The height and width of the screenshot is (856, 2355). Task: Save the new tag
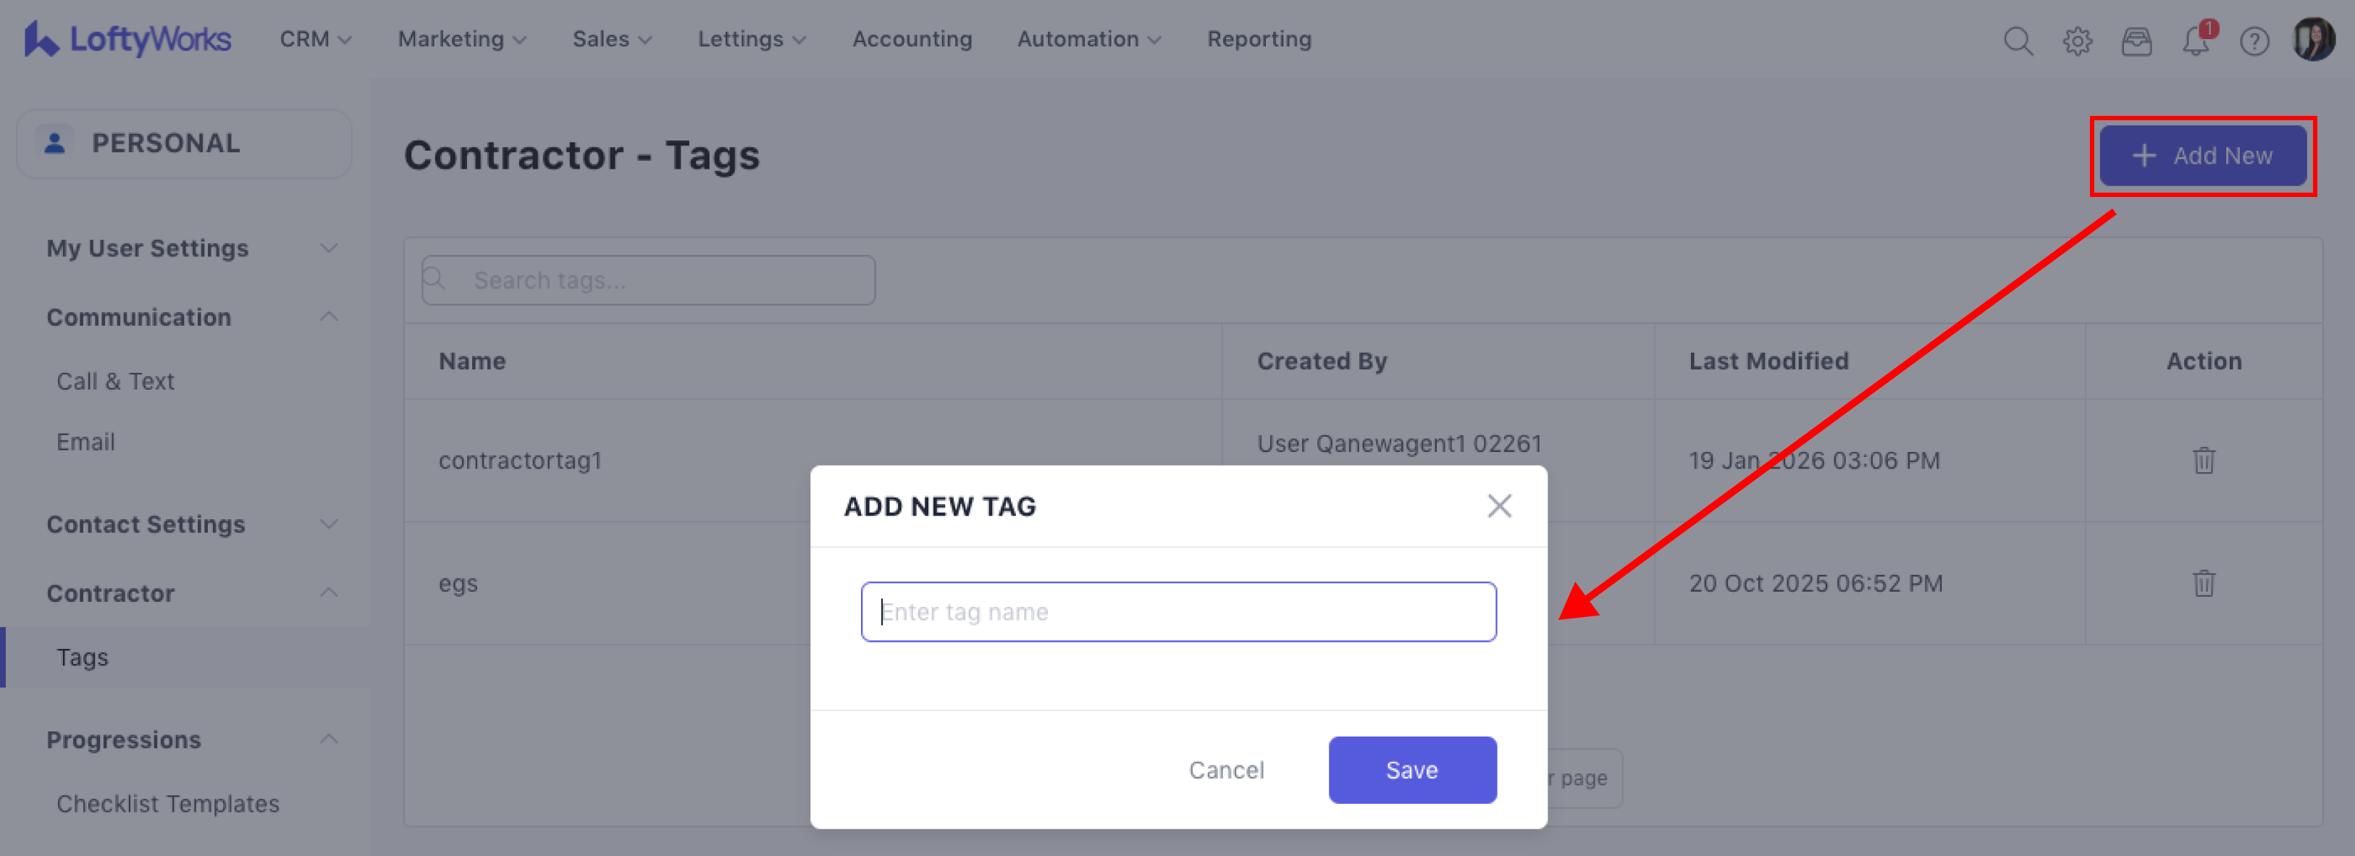tap(1411, 770)
